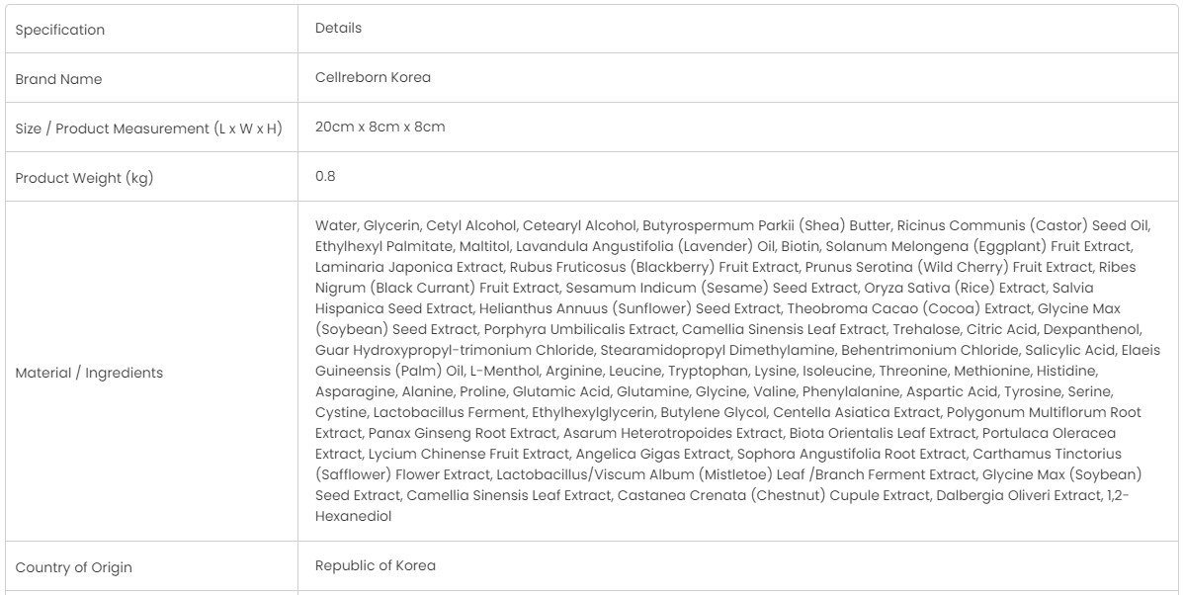Click the Country of Origin label
This screenshot has height=595, width=1183.
73,567
